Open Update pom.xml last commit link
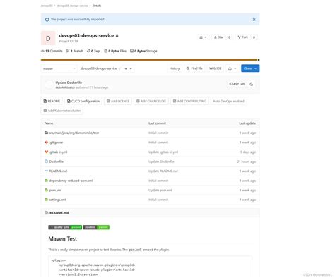The width and height of the screenshot is (335, 278). 160,191
